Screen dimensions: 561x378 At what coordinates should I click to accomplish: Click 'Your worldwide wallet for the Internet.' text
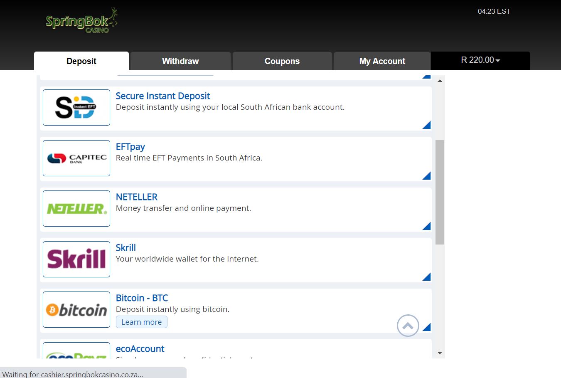coord(187,259)
